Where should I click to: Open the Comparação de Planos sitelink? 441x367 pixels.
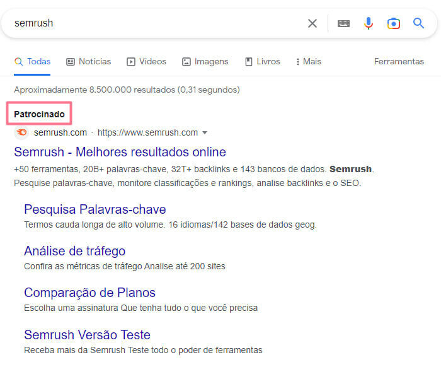[x=89, y=293]
